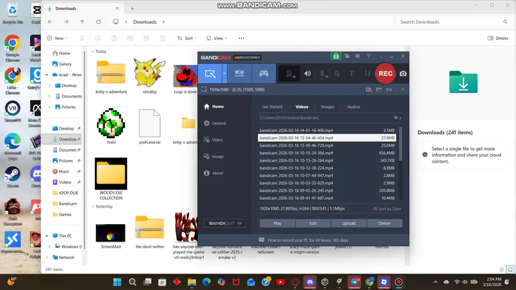Delete the selected Bandicam video
The width and height of the screenshot is (516, 290).
point(384,224)
